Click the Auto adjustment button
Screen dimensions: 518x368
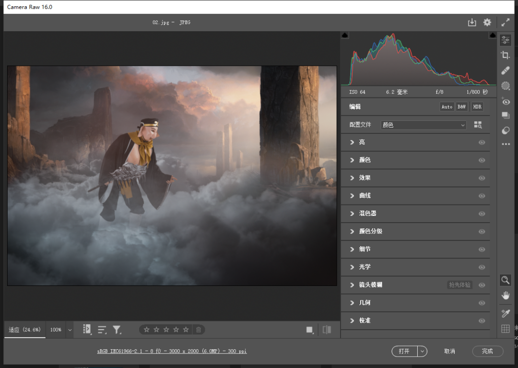click(x=447, y=107)
